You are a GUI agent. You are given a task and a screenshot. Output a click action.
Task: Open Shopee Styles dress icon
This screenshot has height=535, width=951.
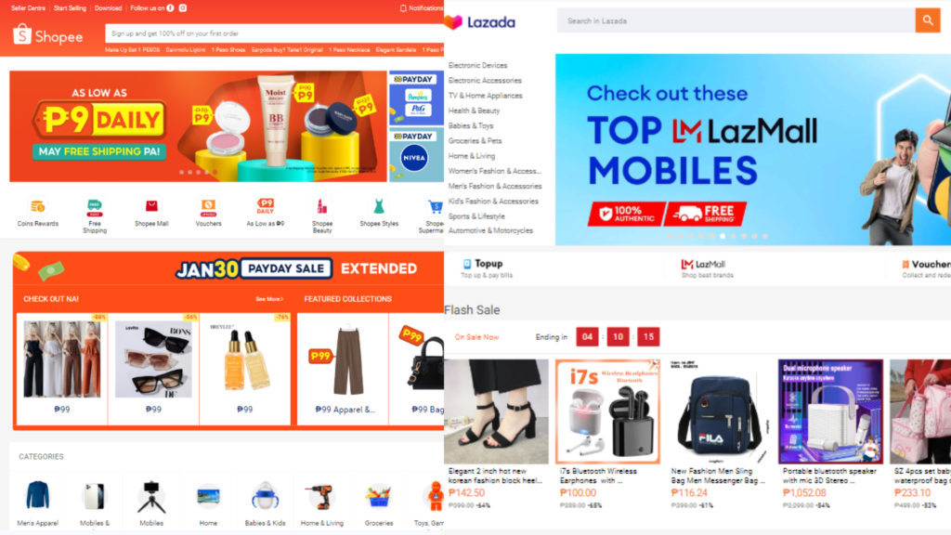pos(379,207)
